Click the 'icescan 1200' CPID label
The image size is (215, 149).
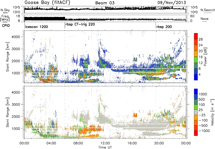click(x=37, y=27)
